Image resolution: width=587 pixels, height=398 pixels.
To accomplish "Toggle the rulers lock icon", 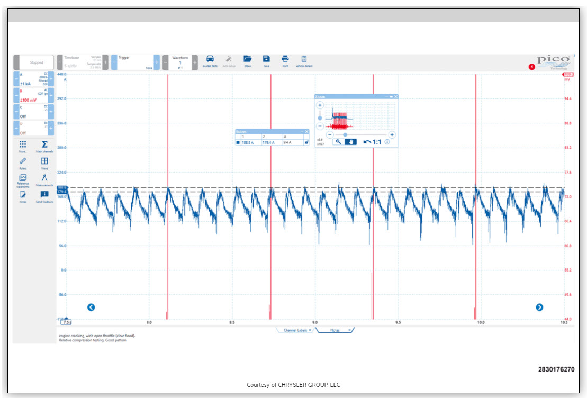I will point(306,142).
